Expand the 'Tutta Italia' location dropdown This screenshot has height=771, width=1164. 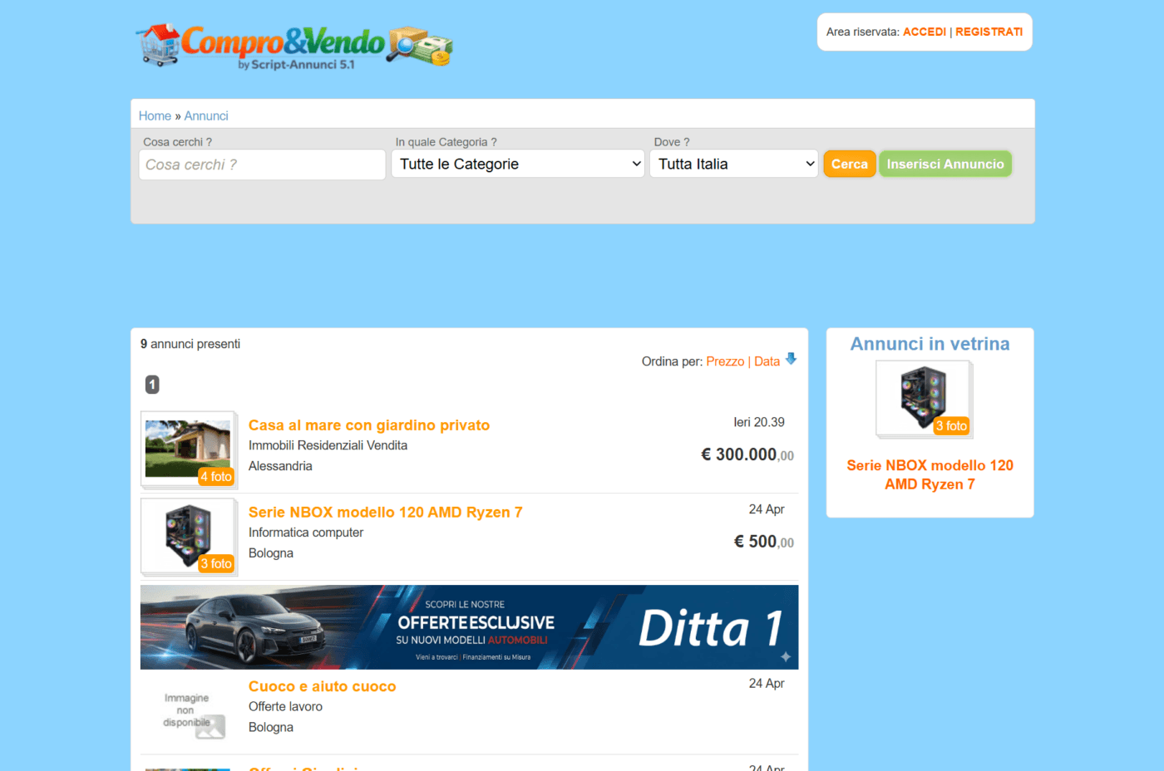point(734,164)
